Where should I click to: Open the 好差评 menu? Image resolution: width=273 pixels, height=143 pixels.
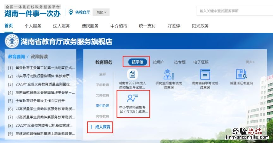tap(174, 26)
